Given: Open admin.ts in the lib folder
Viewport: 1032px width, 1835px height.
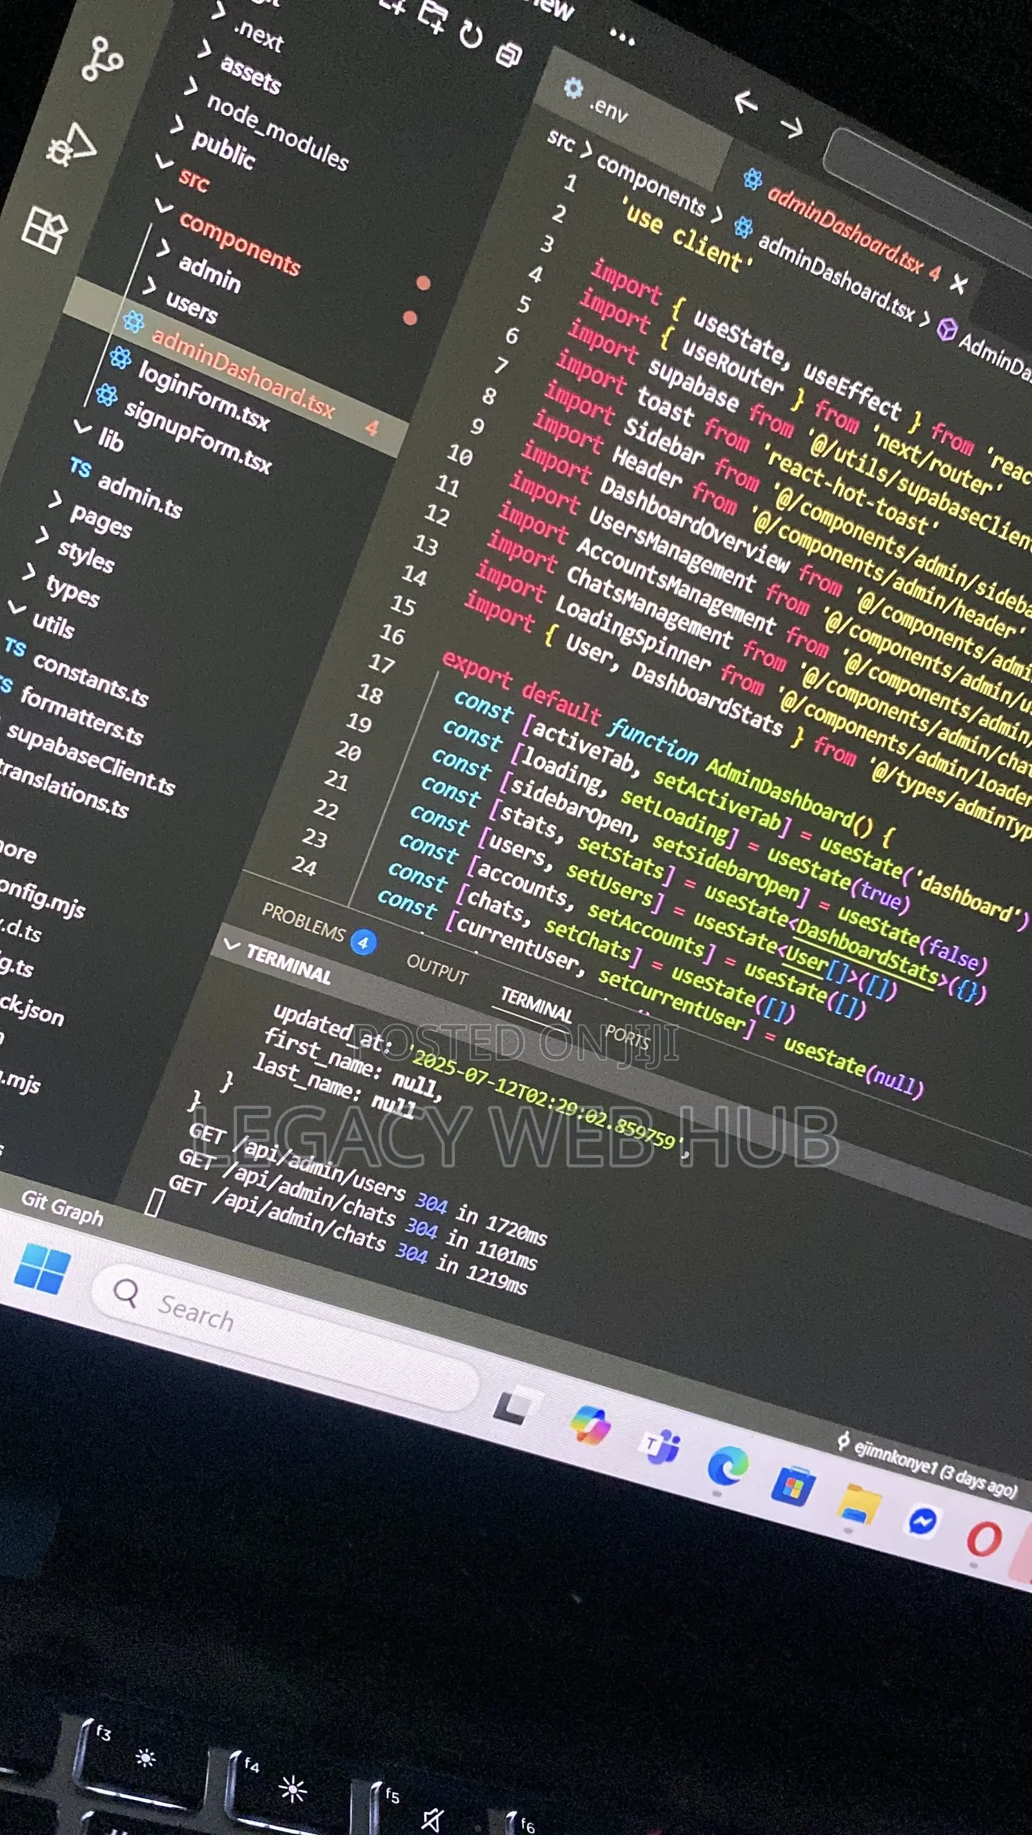Looking at the screenshot, I should [x=139, y=494].
